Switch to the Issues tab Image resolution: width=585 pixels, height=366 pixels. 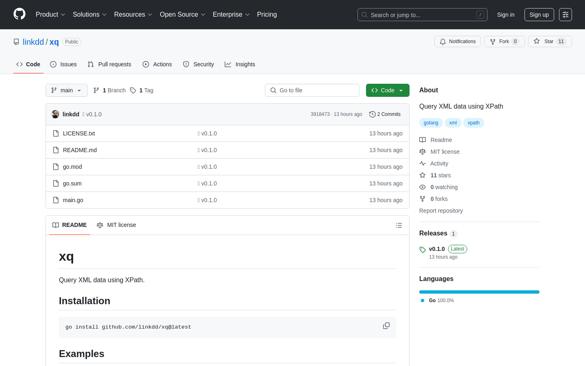point(63,64)
